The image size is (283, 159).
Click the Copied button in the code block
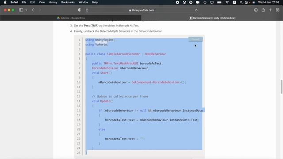(195, 39)
